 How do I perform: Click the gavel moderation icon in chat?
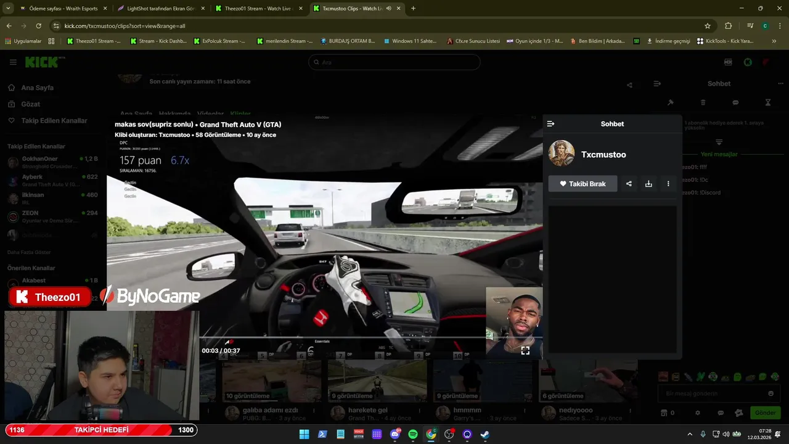(x=671, y=102)
